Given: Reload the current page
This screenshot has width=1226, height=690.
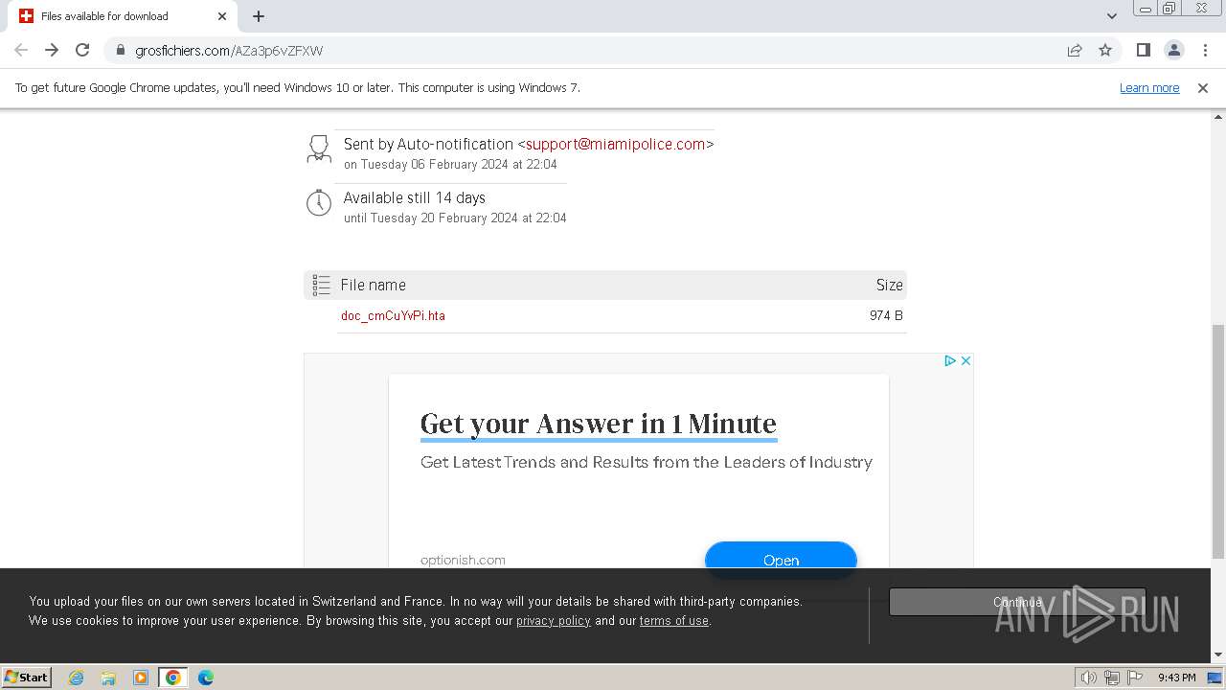Looking at the screenshot, I should (82, 50).
